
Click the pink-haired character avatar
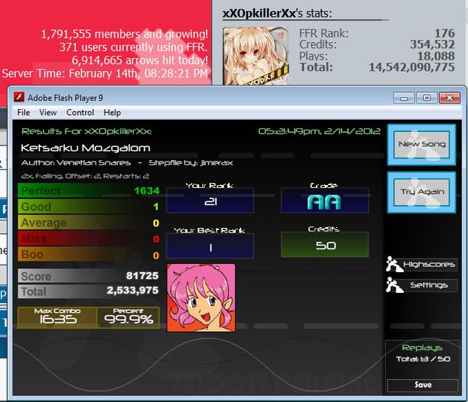coord(202,298)
